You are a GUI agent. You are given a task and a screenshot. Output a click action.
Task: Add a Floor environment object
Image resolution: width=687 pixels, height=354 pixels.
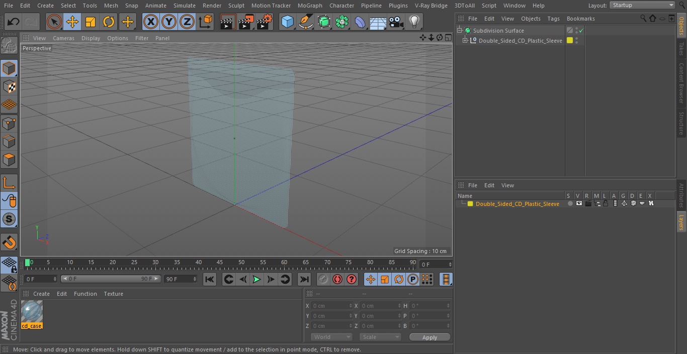[x=378, y=22]
